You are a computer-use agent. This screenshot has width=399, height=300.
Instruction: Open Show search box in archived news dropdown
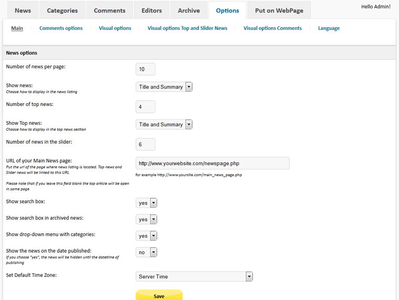[x=146, y=219]
